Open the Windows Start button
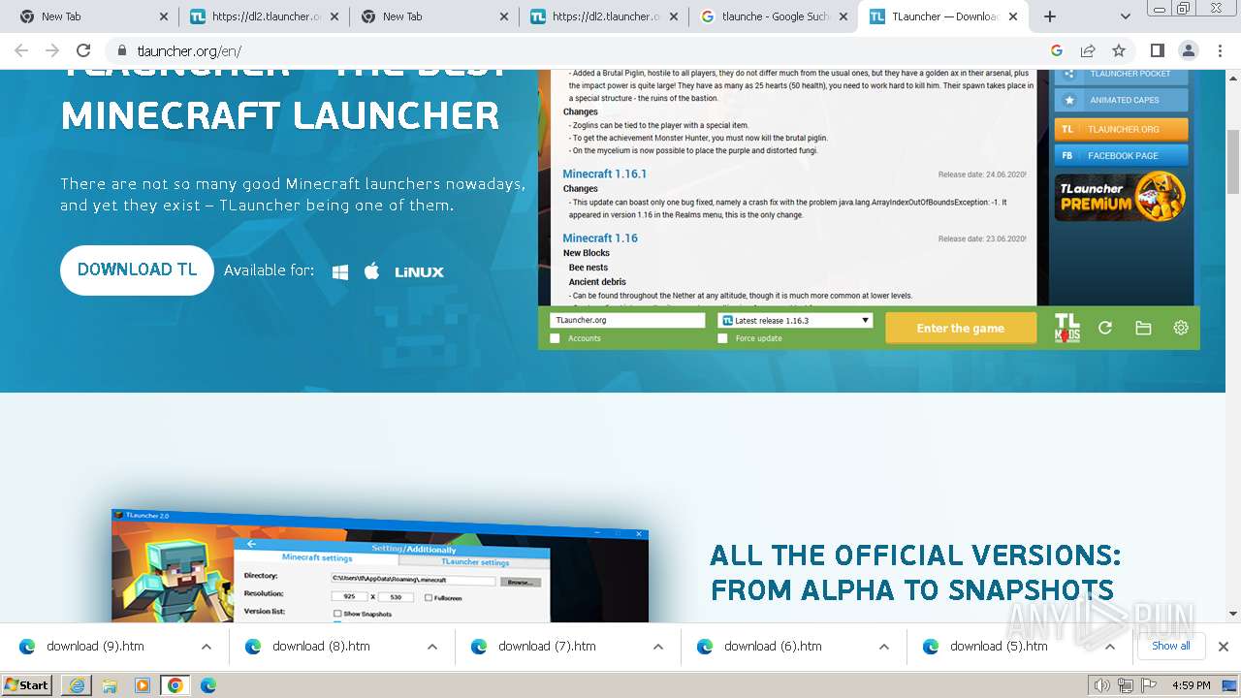 (x=27, y=685)
